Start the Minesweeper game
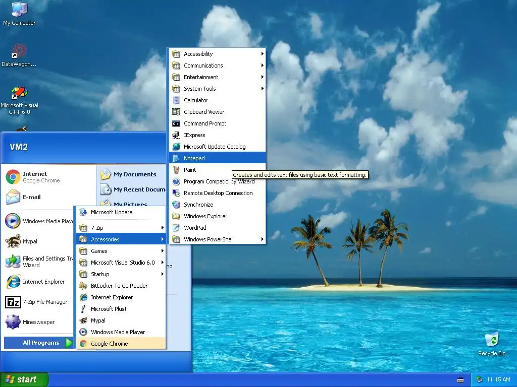This screenshot has height=387, width=517. [x=38, y=322]
